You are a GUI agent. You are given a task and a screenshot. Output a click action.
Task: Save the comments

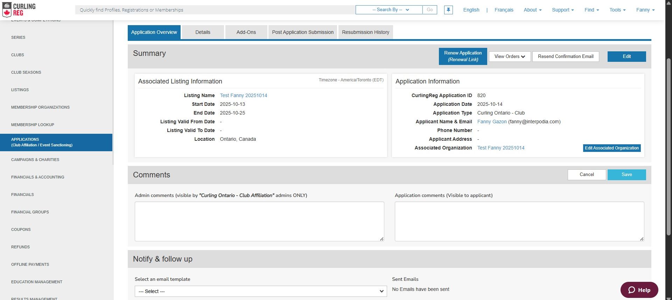point(626,175)
